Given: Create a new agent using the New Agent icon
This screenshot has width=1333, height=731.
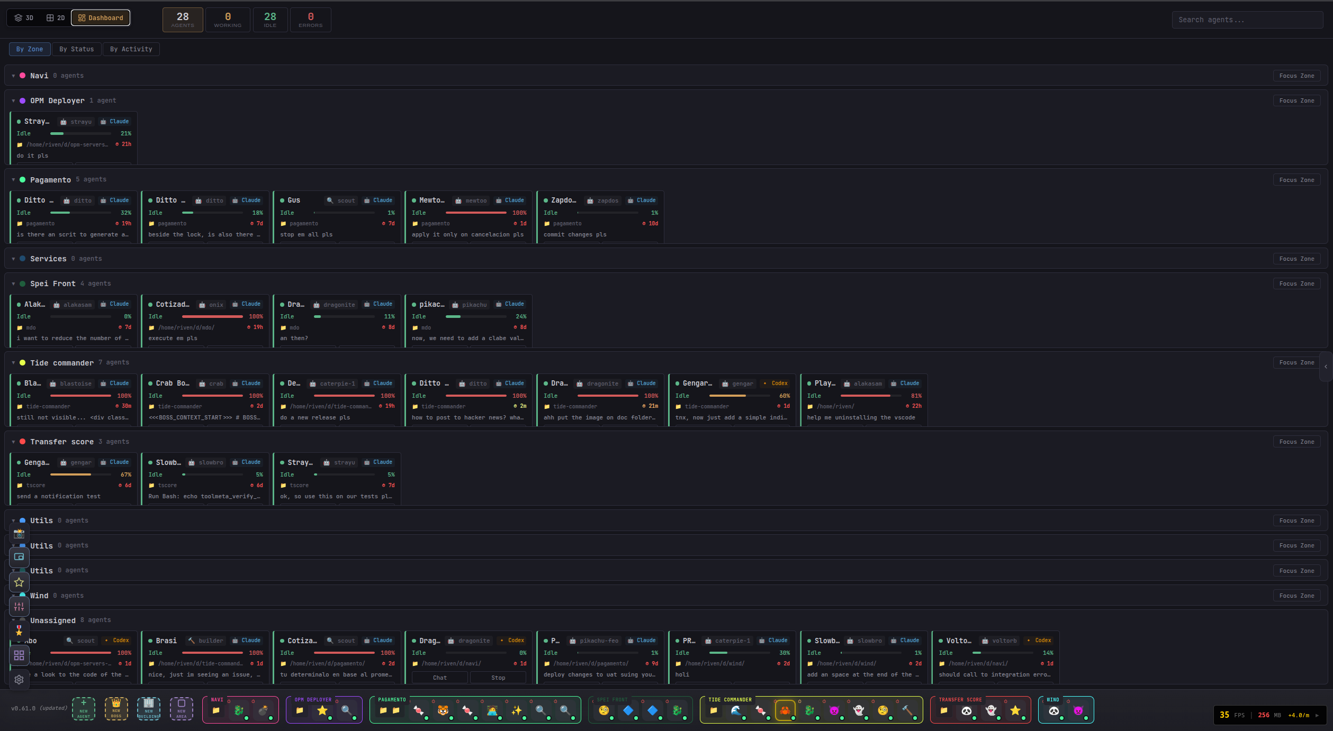Looking at the screenshot, I should pyautogui.click(x=83, y=709).
